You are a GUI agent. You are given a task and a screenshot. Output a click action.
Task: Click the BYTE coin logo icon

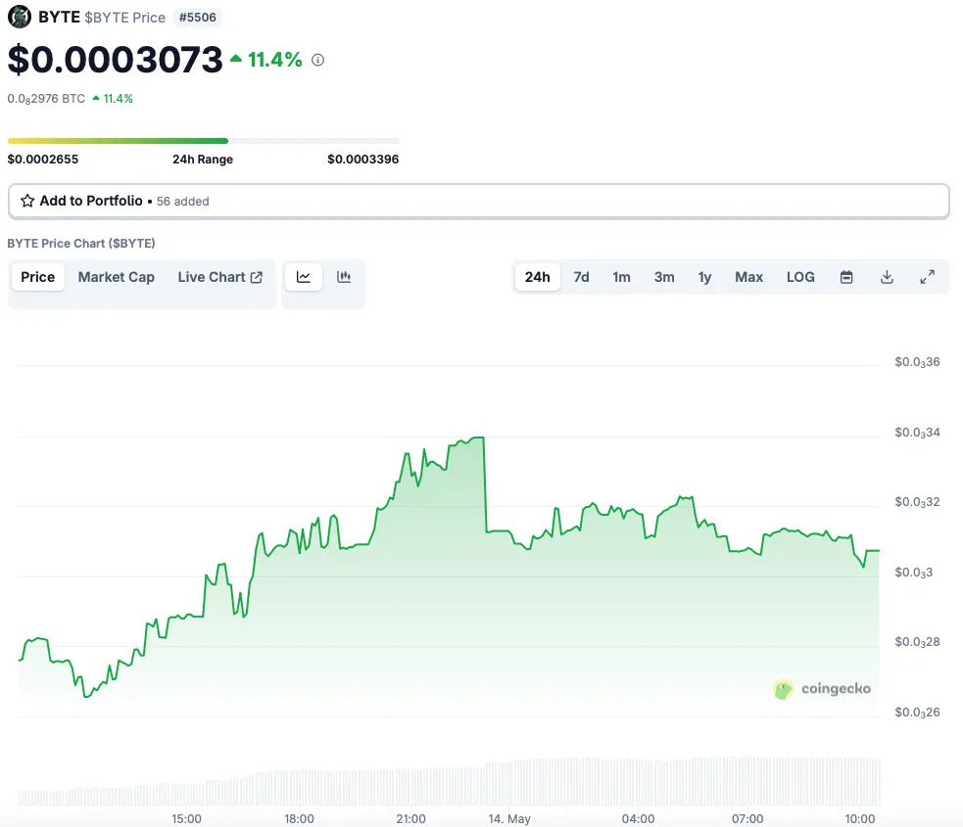pyautogui.click(x=19, y=17)
